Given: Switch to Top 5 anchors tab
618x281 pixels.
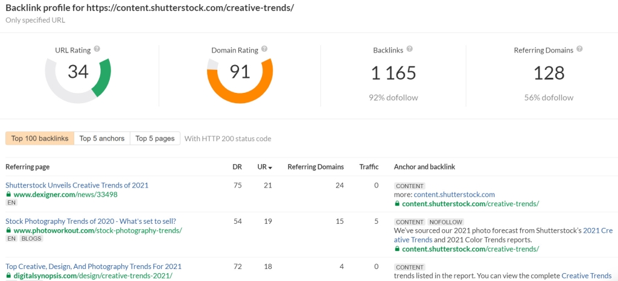Looking at the screenshot, I should coord(102,139).
